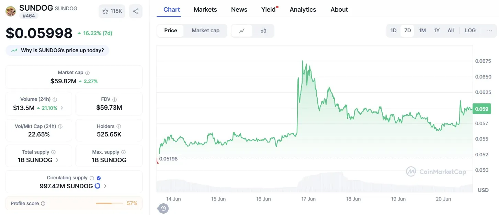The width and height of the screenshot is (499, 215).
Task: Show Market cap info tooltip icon
Action: click(x=87, y=73)
